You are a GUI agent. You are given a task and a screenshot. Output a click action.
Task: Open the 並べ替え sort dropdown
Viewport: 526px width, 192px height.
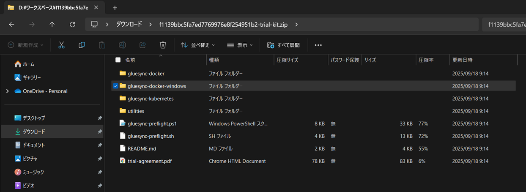click(197, 45)
